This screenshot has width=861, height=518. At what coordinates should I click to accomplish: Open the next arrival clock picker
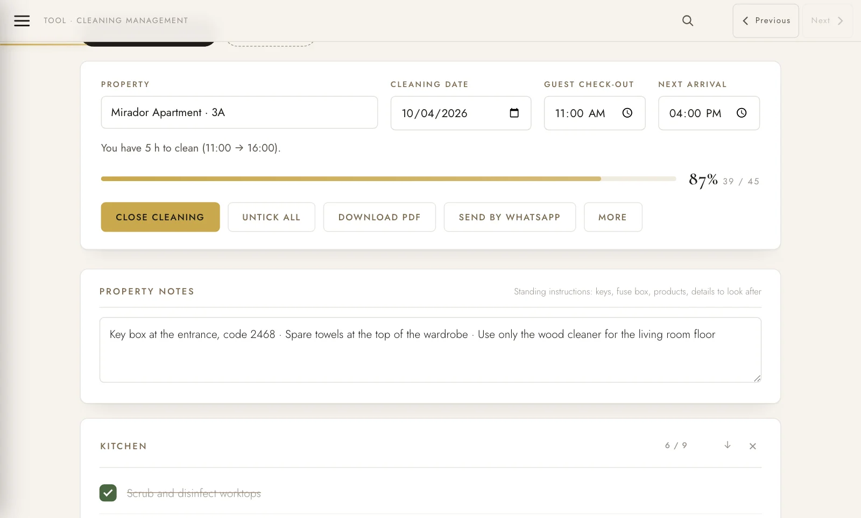(x=742, y=113)
